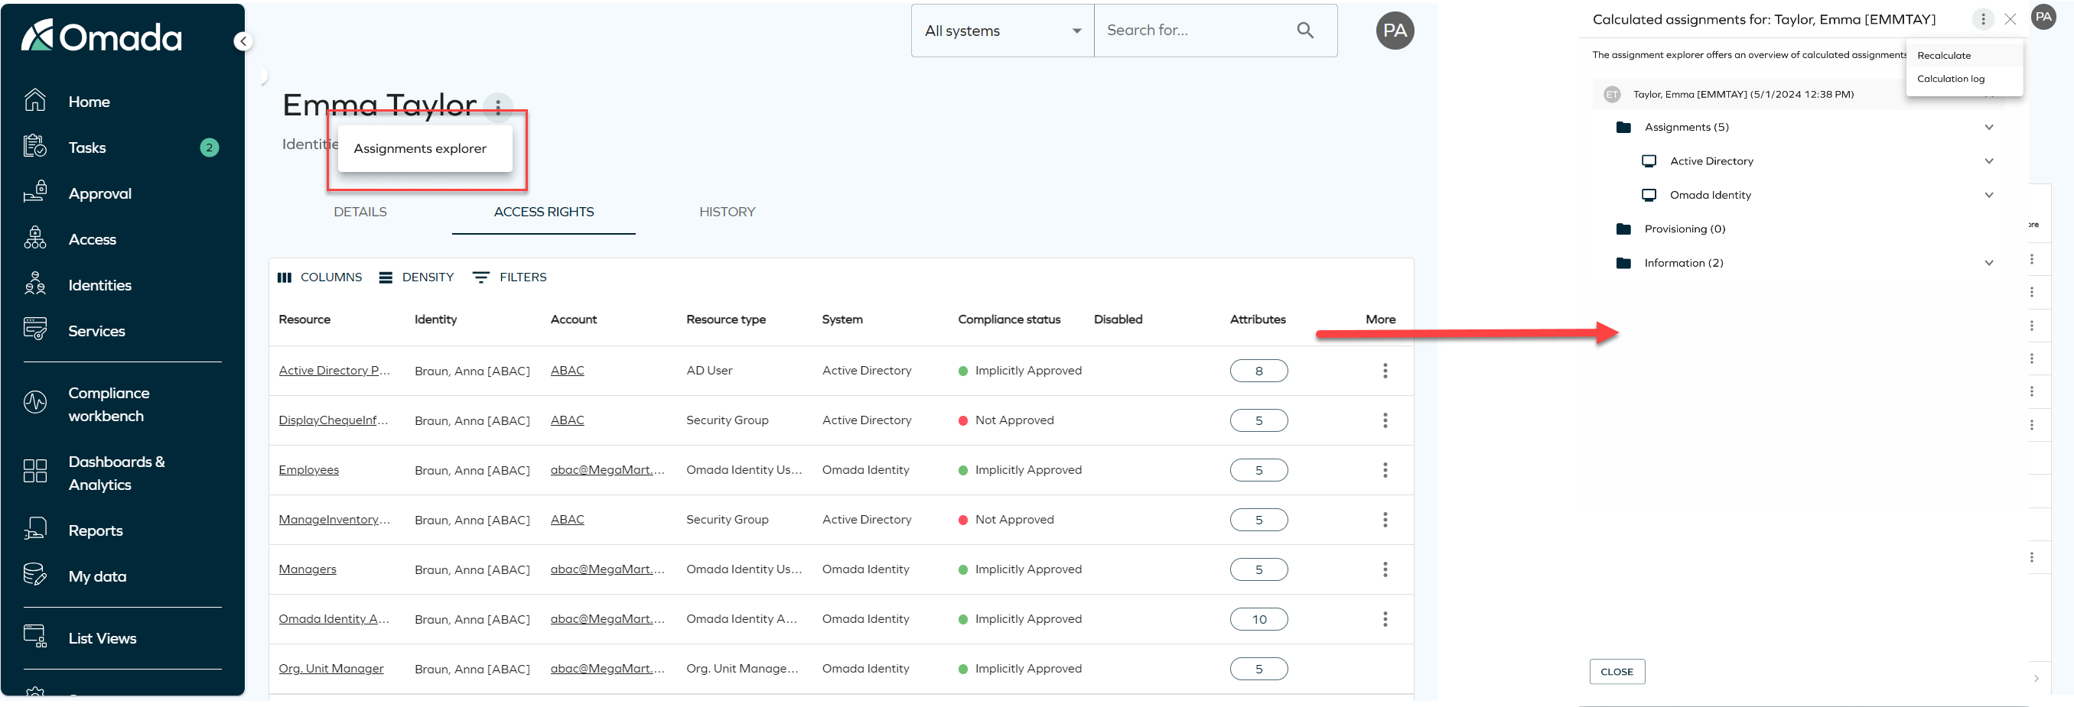Screen dimensions: 2074x707
Task: Collapse the sidebar with the chevron button
Action: pos(243,41)
